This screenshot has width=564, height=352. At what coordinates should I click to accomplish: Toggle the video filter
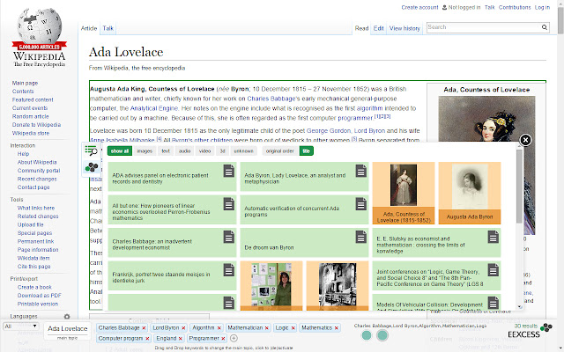tap(204, 150)
